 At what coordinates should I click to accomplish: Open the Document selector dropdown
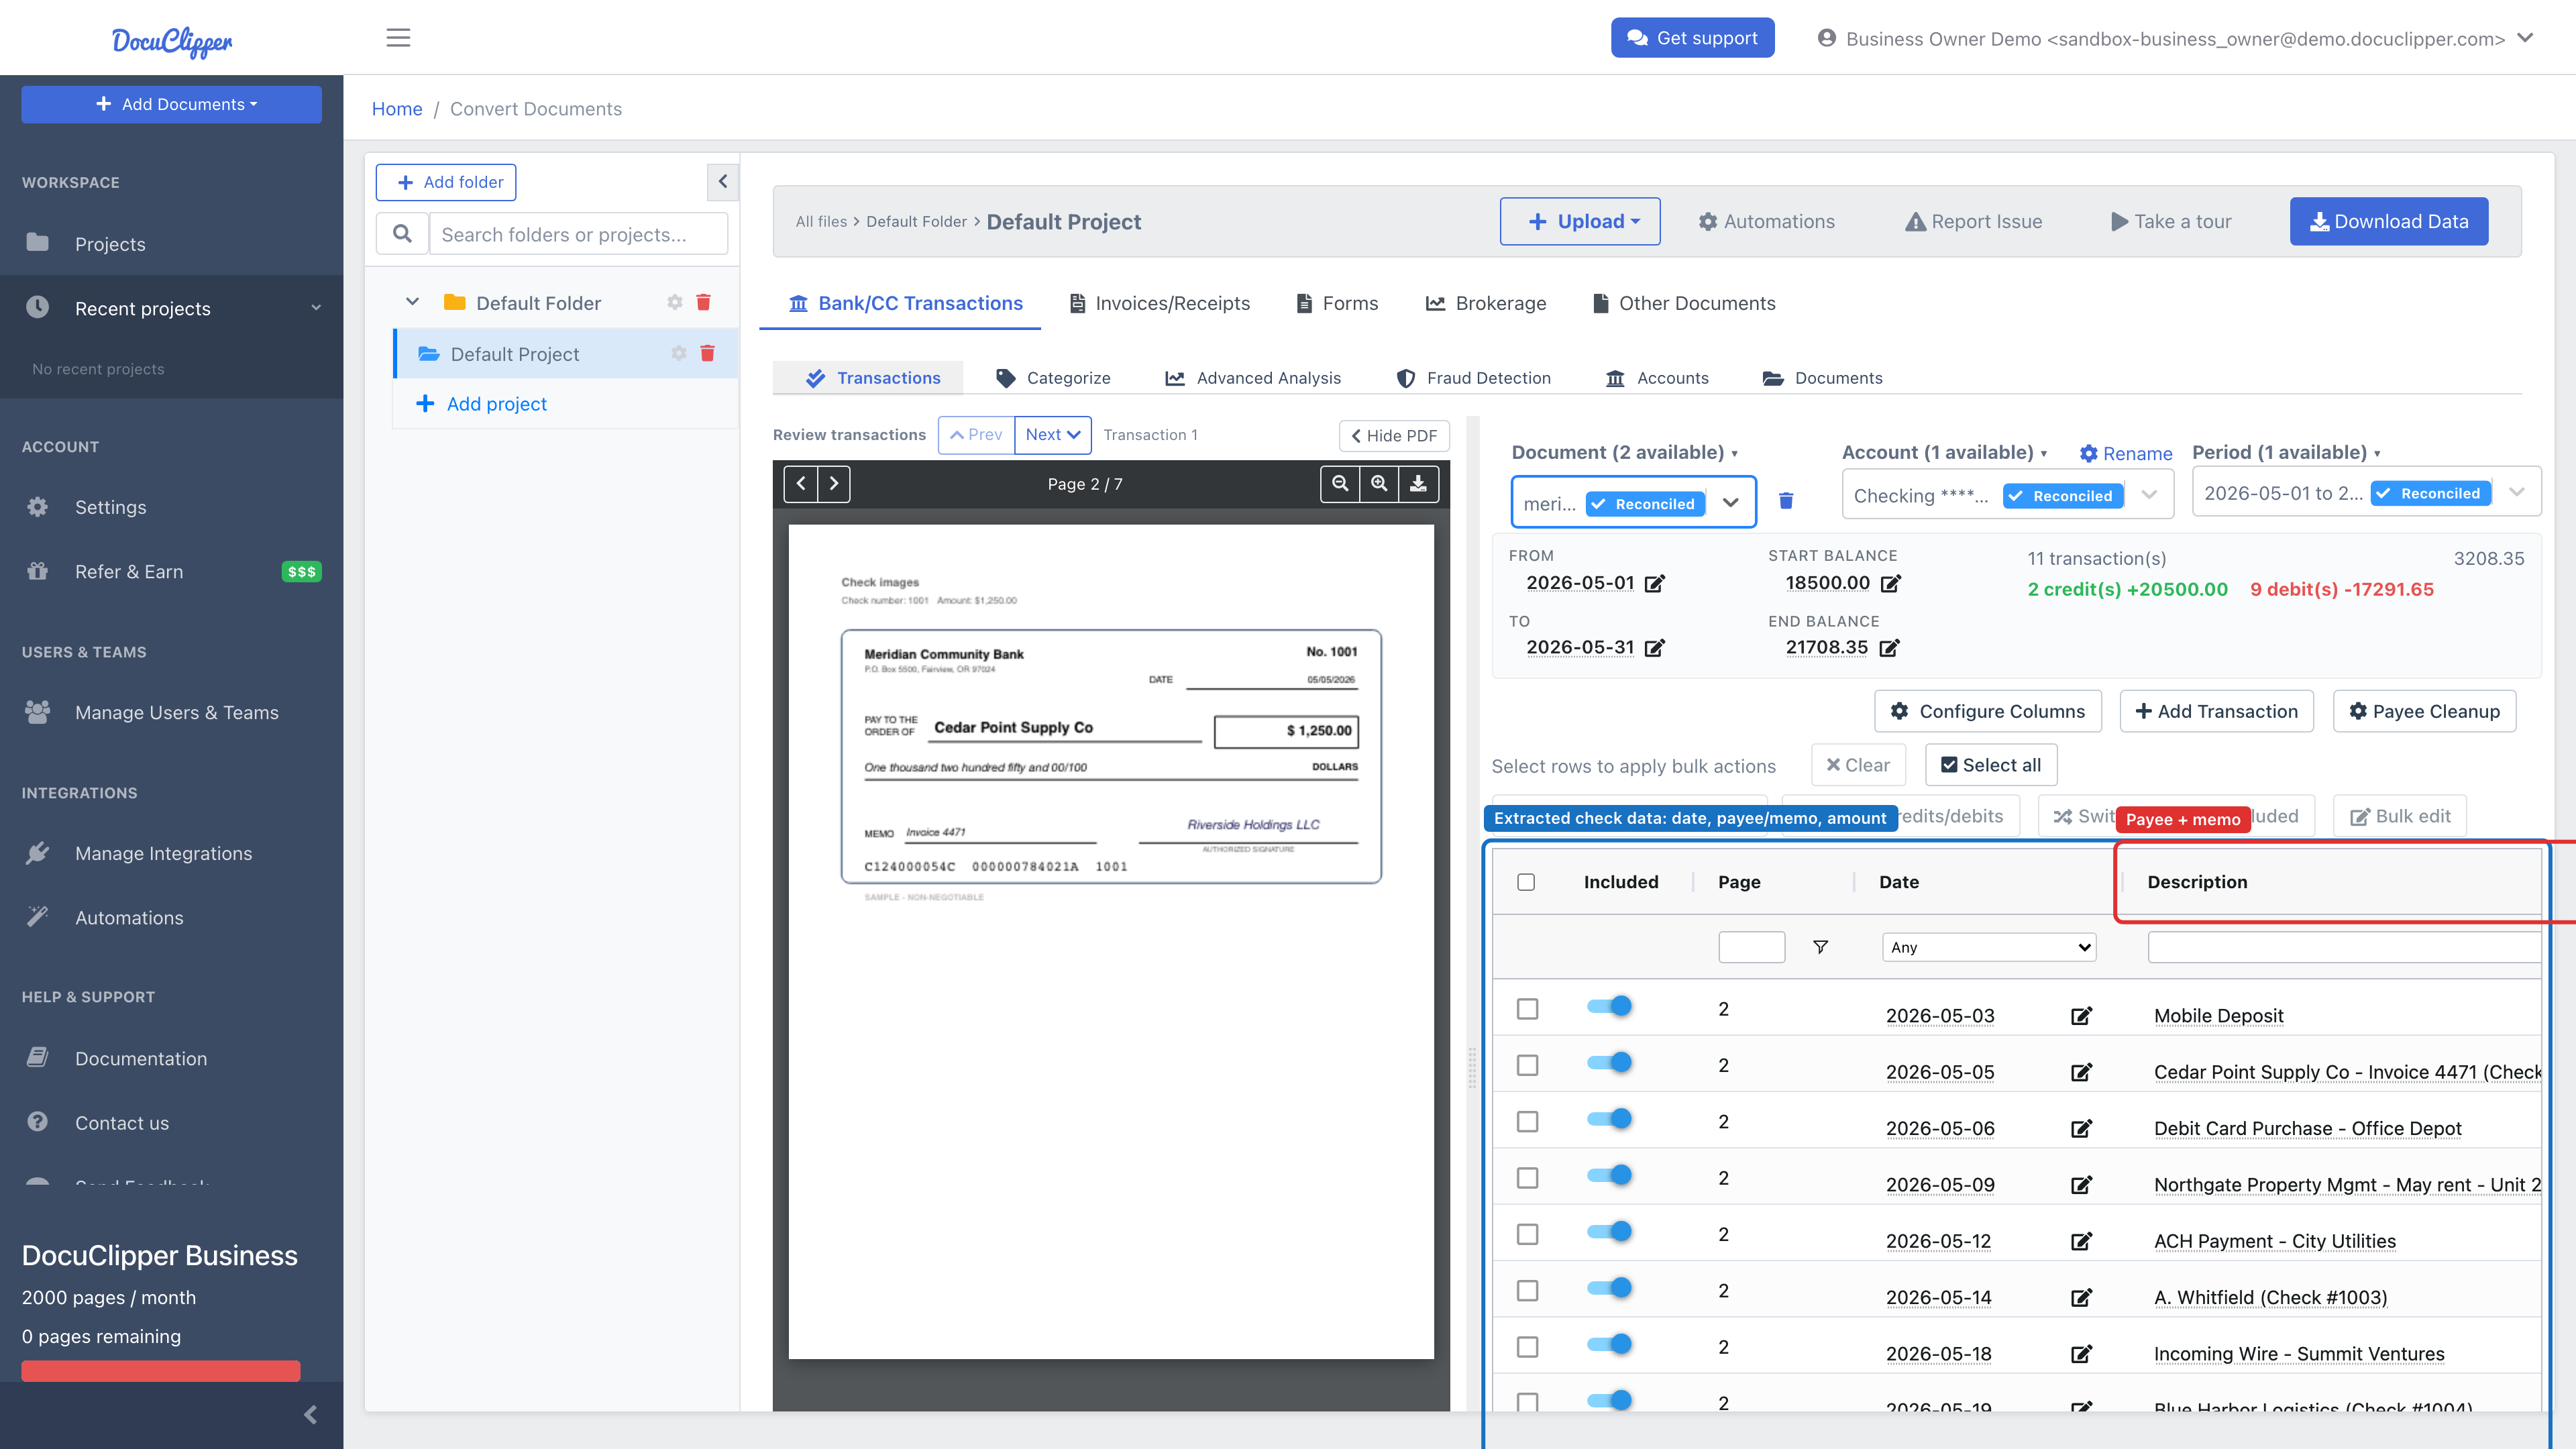(x=1633, y=502)
